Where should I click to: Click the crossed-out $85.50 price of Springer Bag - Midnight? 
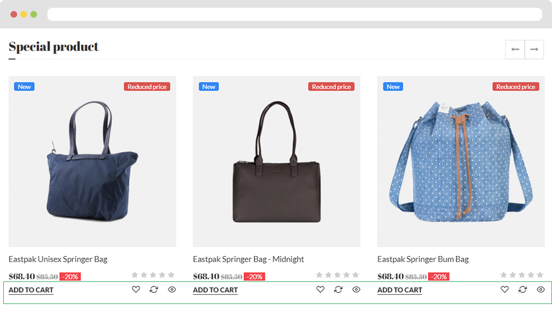click(x=232, y=278)
